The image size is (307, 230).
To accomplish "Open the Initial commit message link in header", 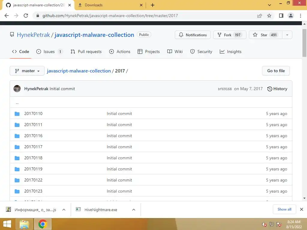I will pos(62,89).
